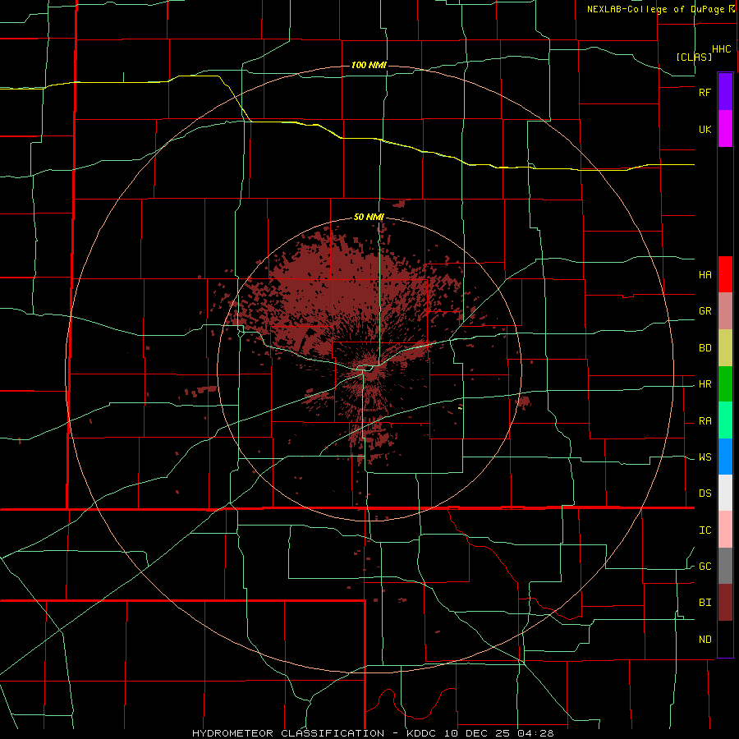Viewport: 739px width, 739px height.
Task: Click the magenta UK color swatch
Action: pos(725,129)
